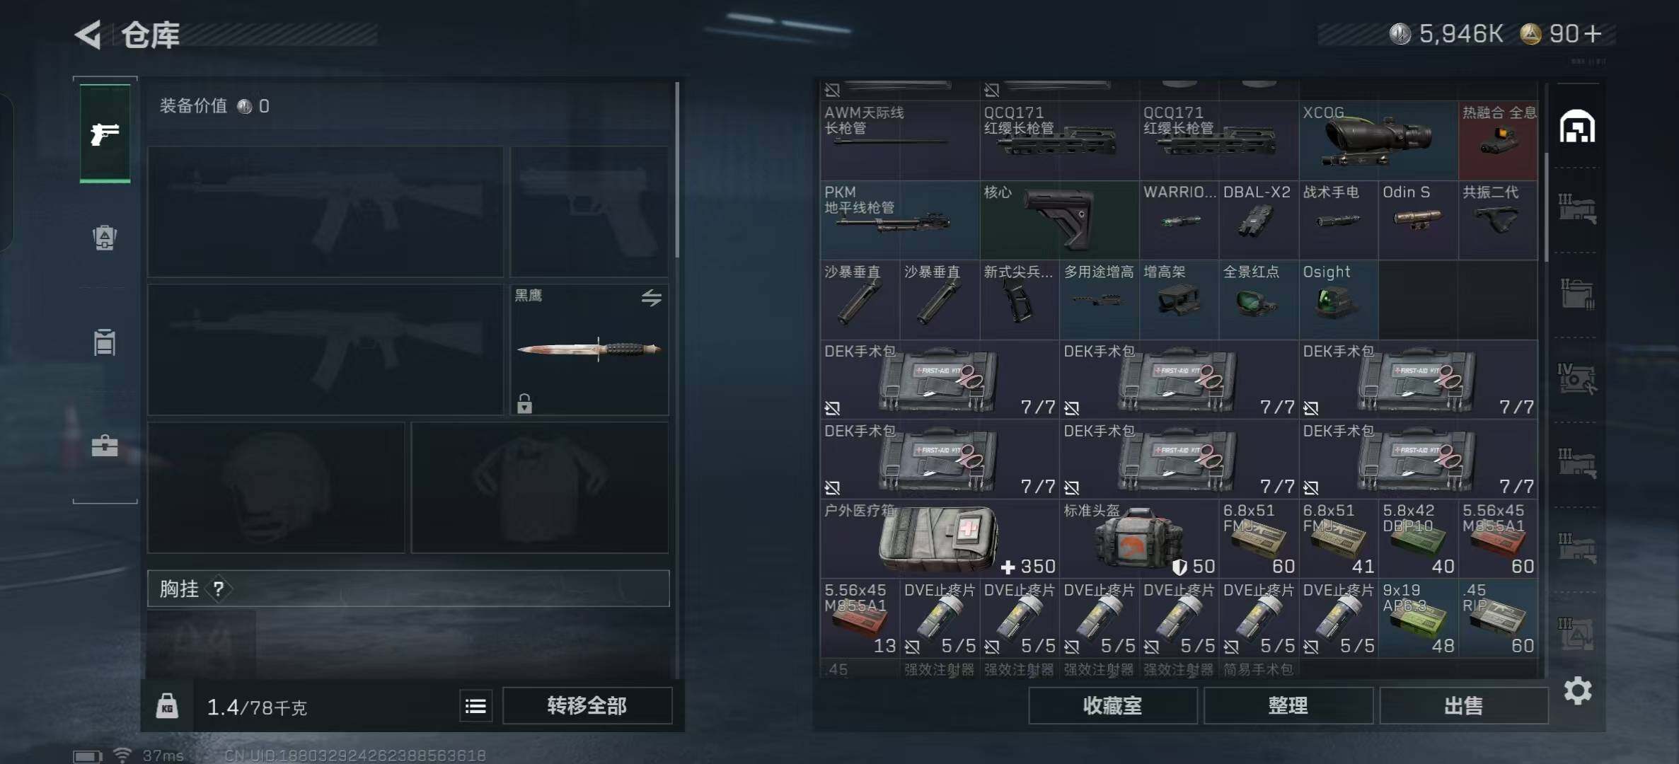Click the 出售 sell button

1463,705
